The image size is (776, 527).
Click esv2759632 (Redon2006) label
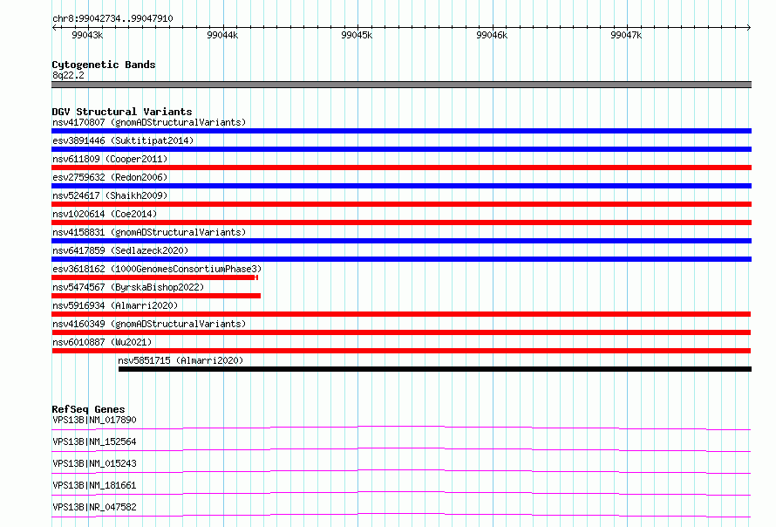pos(110,177)
